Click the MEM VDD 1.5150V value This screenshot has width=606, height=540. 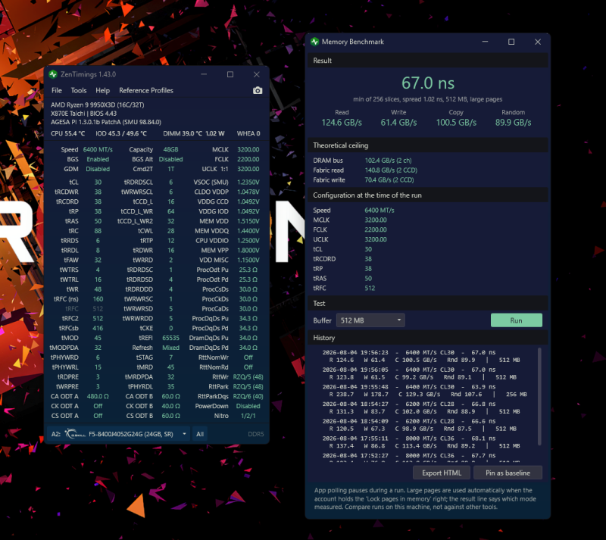click(248, 221)
